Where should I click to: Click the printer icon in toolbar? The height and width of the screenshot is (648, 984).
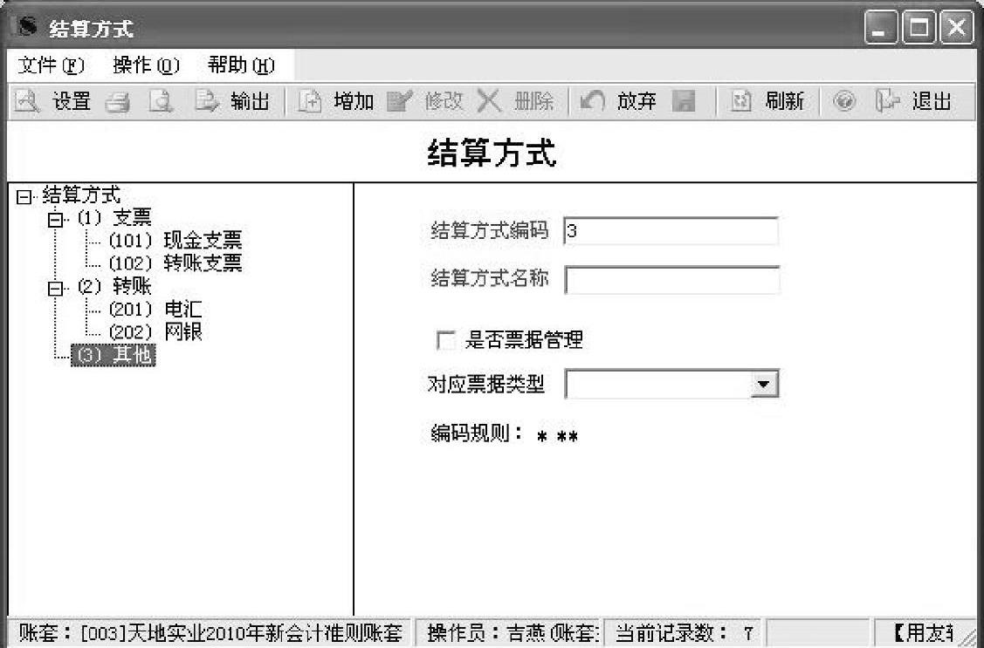118,101
